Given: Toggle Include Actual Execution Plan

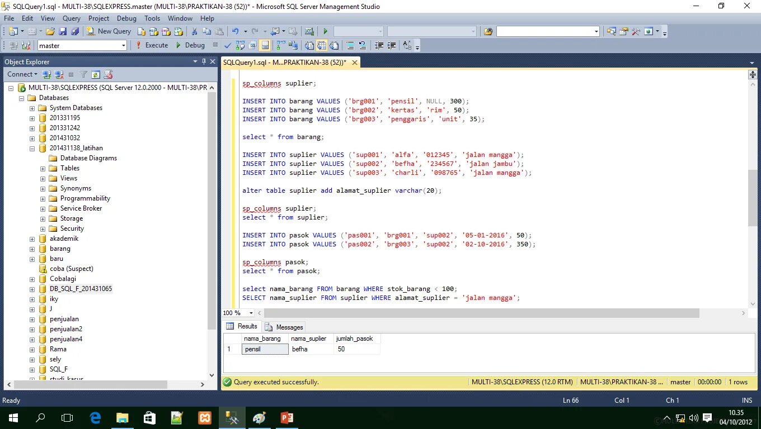Looking at the screenshot, I should coord(281,45).
